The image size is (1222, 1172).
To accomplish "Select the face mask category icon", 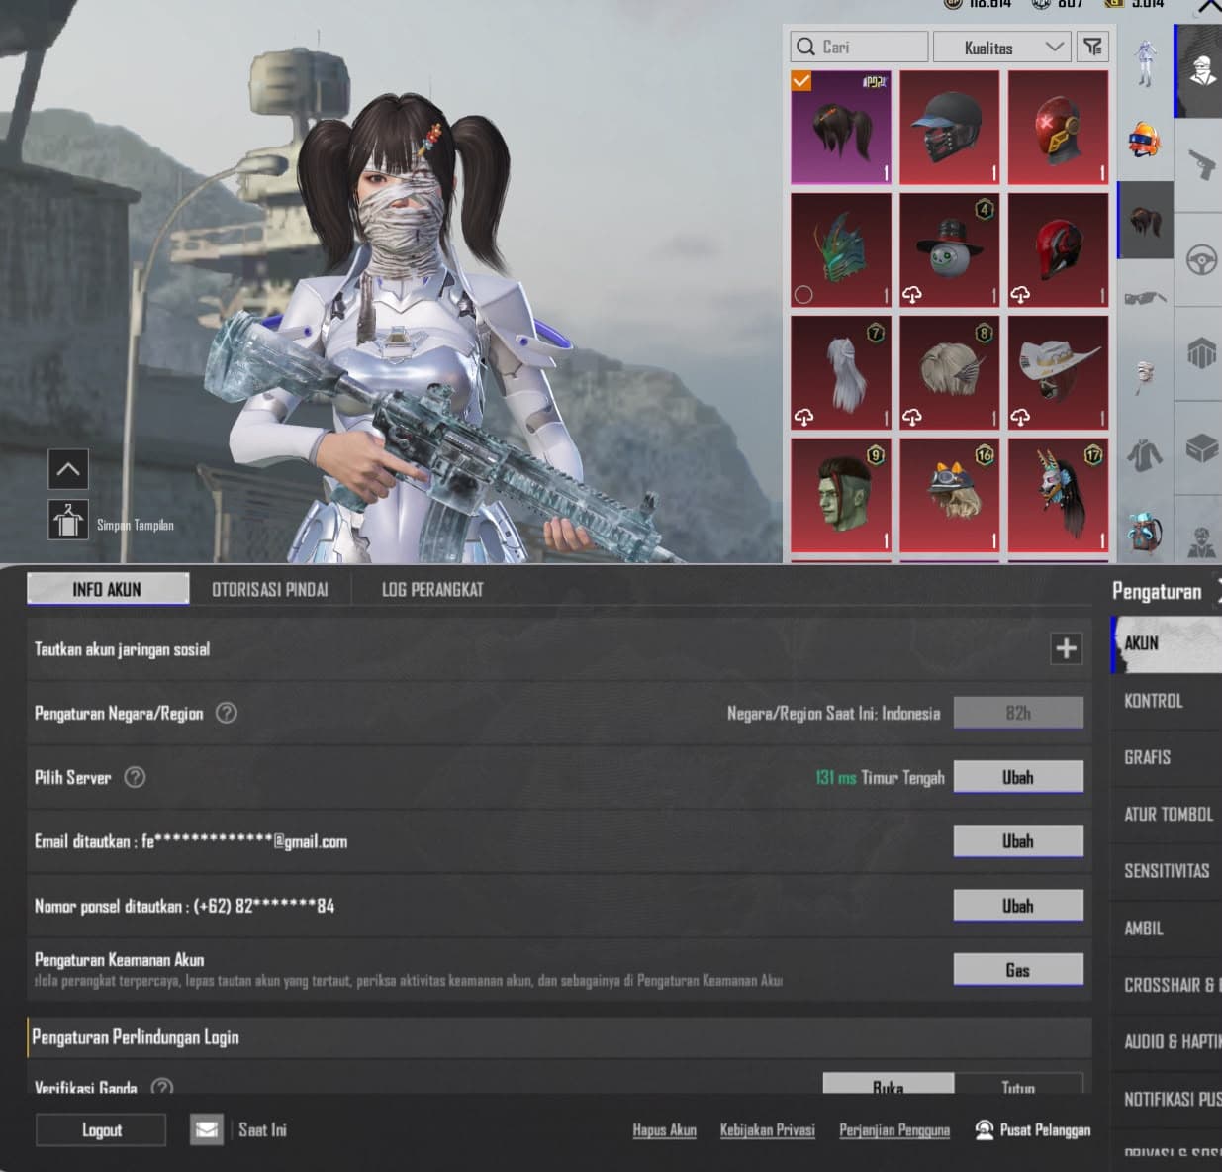I will pos(1145,376).
